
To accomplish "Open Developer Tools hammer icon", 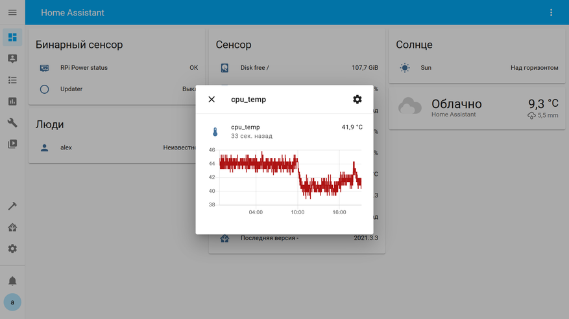I will pos(12,206).
